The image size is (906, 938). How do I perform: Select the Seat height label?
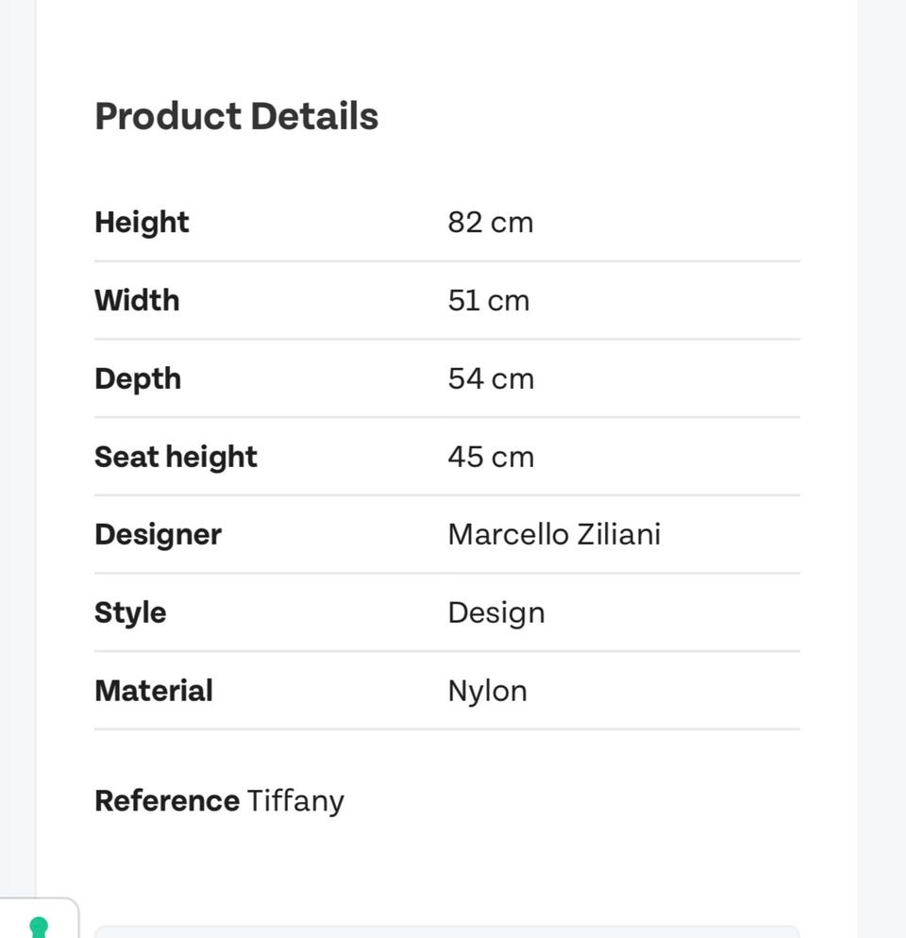176,457
